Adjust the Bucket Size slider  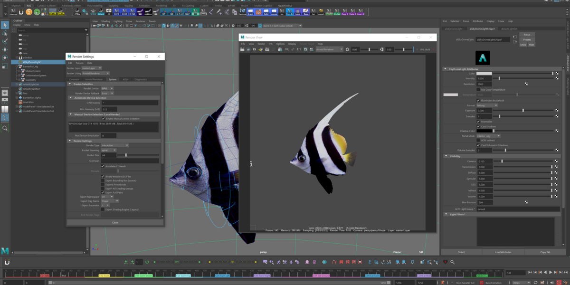tap(142, 155)
